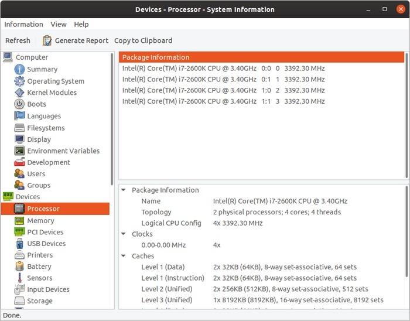Open the PCI Devices card icon
This screenshot has height=321, width=410.
(x=19, y=232)
